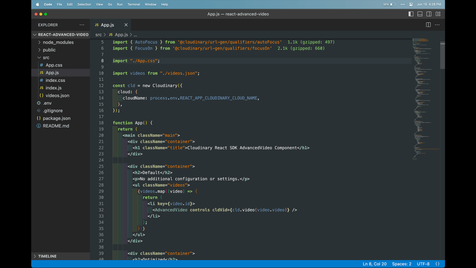The width and height of the screenshot is (476, 268).
Task: Open editor more actions ellipsis
Action: 437,25
